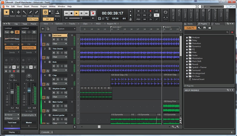
Task: Start playback with the Play button
Action: pyautogui.click(x=76, y=13)
